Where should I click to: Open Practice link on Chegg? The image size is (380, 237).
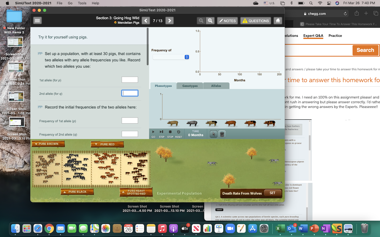[335, 36]
